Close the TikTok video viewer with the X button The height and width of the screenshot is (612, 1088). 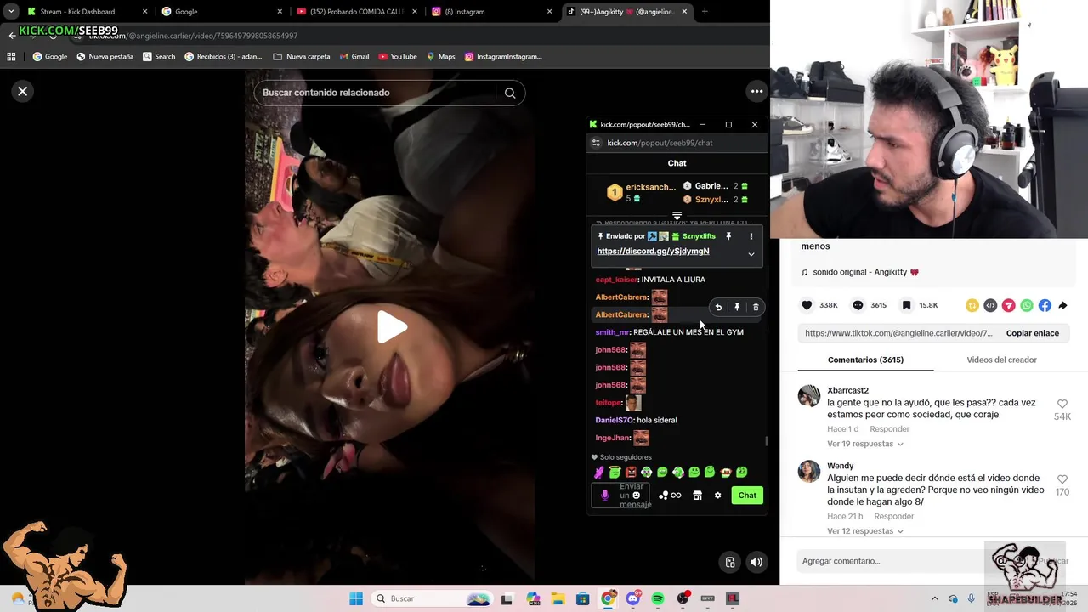[23, 91]
